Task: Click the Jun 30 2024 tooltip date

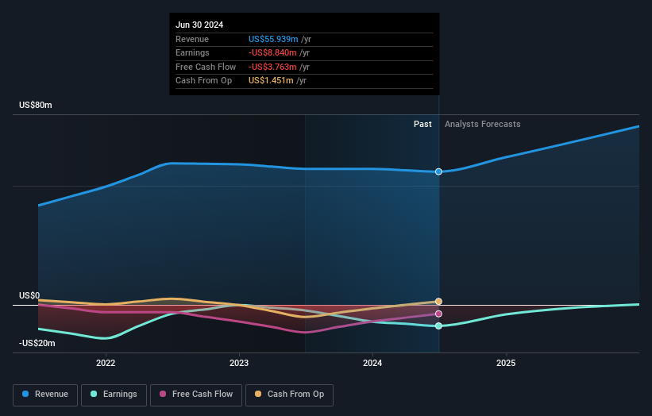Action: (x=199, y=25)
